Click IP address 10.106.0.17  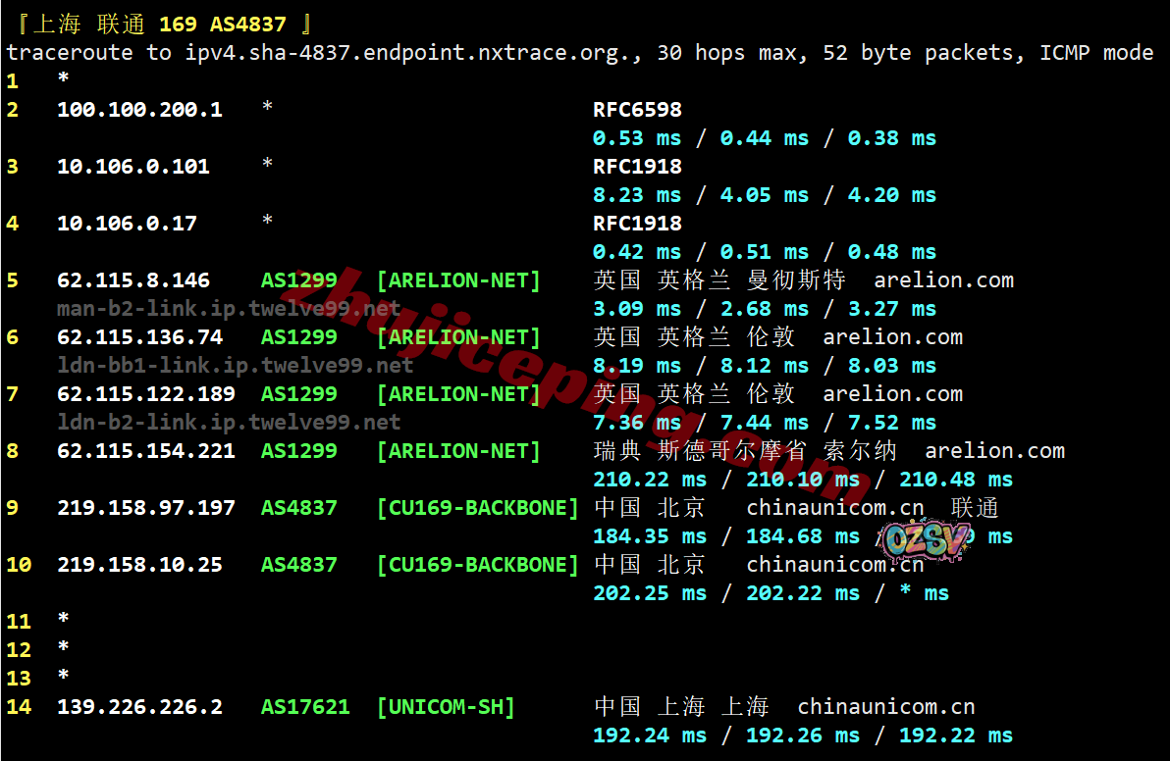coord(127,224)
